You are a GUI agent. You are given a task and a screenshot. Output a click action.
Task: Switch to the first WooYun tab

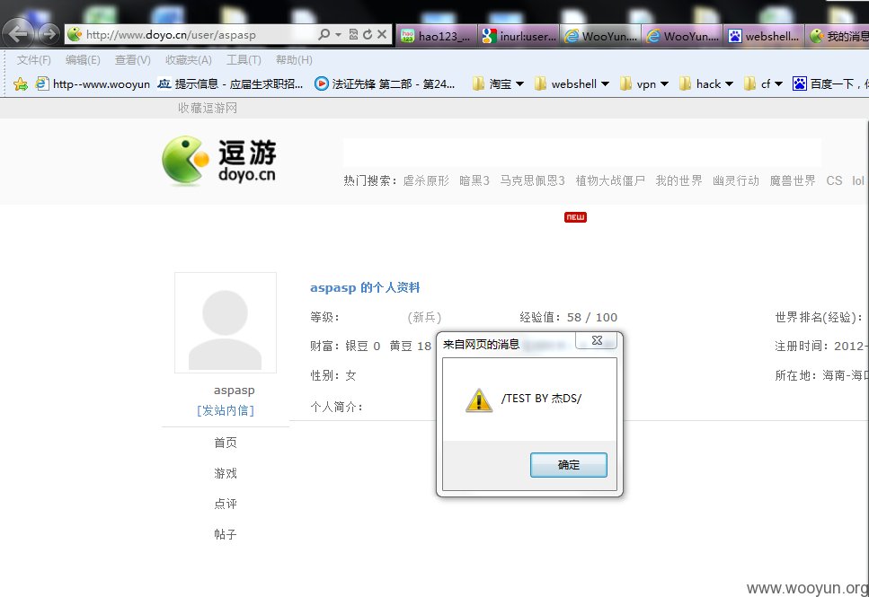[601, 36]
